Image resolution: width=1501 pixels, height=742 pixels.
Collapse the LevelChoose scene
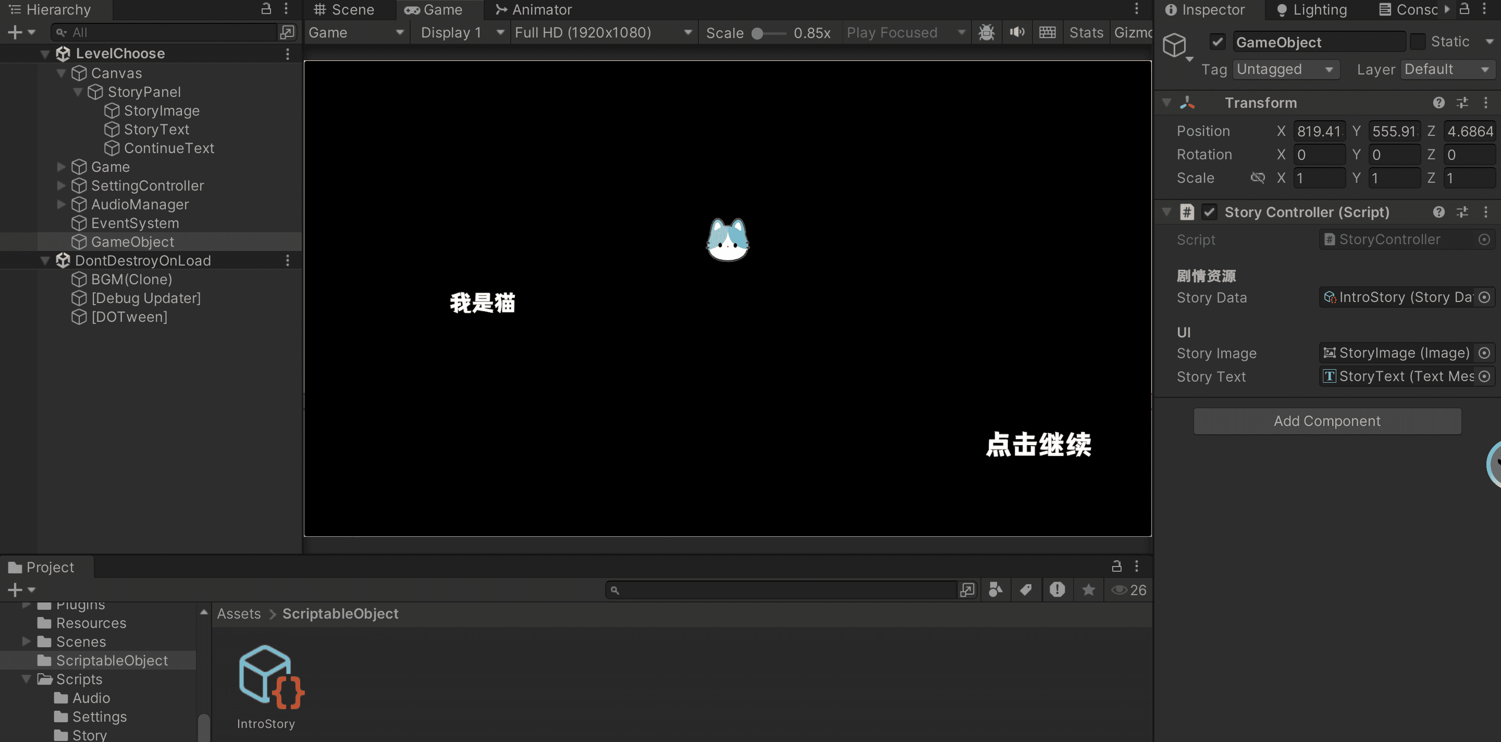coord(45,54)
